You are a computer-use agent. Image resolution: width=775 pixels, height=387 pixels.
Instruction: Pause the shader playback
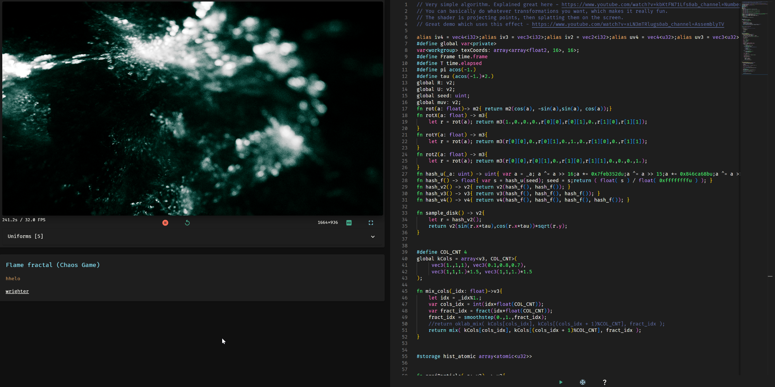[165, 223]
